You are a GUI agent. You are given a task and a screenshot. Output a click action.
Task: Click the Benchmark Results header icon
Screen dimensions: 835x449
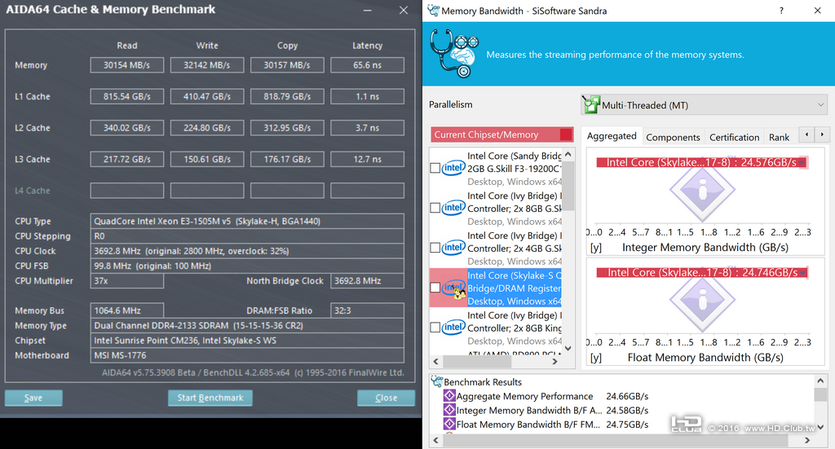[x=437, y=381]
